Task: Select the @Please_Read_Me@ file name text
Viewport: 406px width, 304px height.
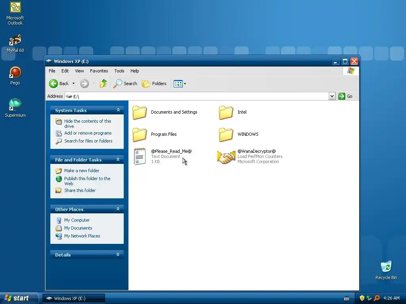Action: pos(171,151)
